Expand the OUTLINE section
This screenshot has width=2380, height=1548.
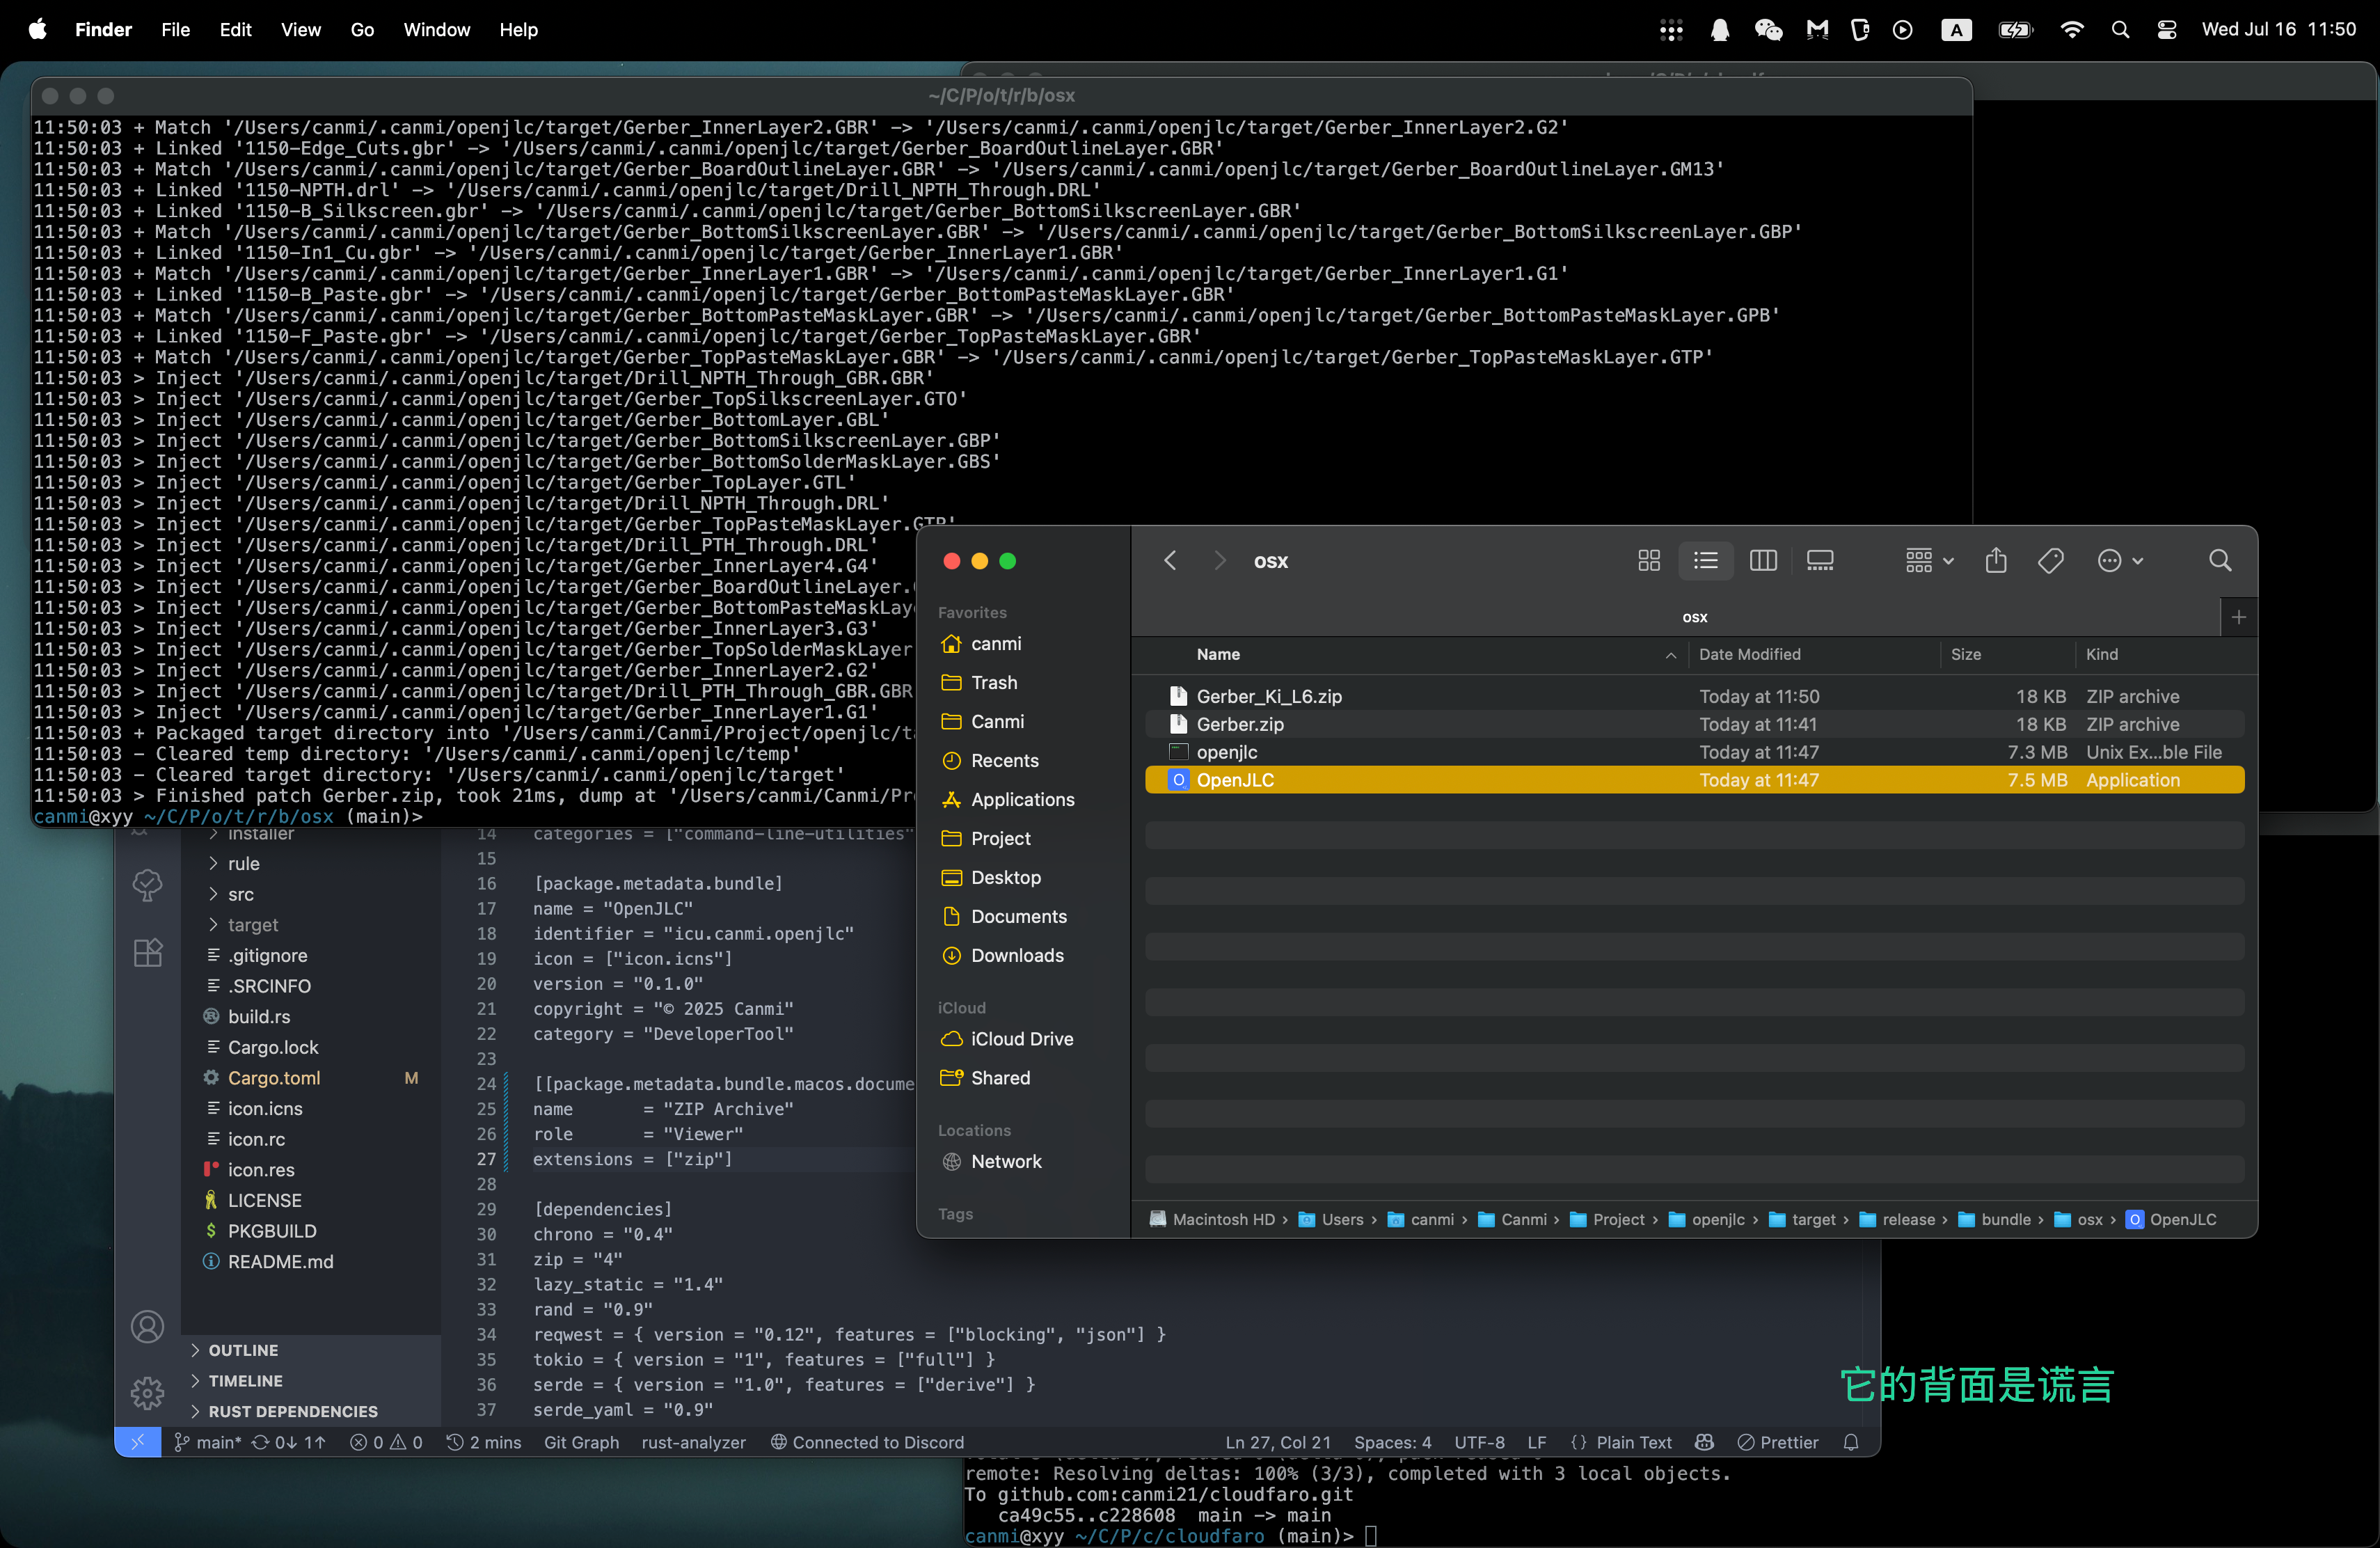click(243, 1350)
